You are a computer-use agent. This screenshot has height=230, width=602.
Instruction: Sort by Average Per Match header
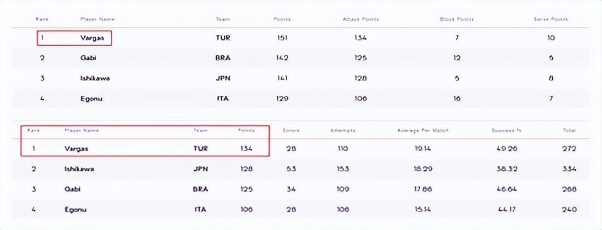click(x=423, y=131)
